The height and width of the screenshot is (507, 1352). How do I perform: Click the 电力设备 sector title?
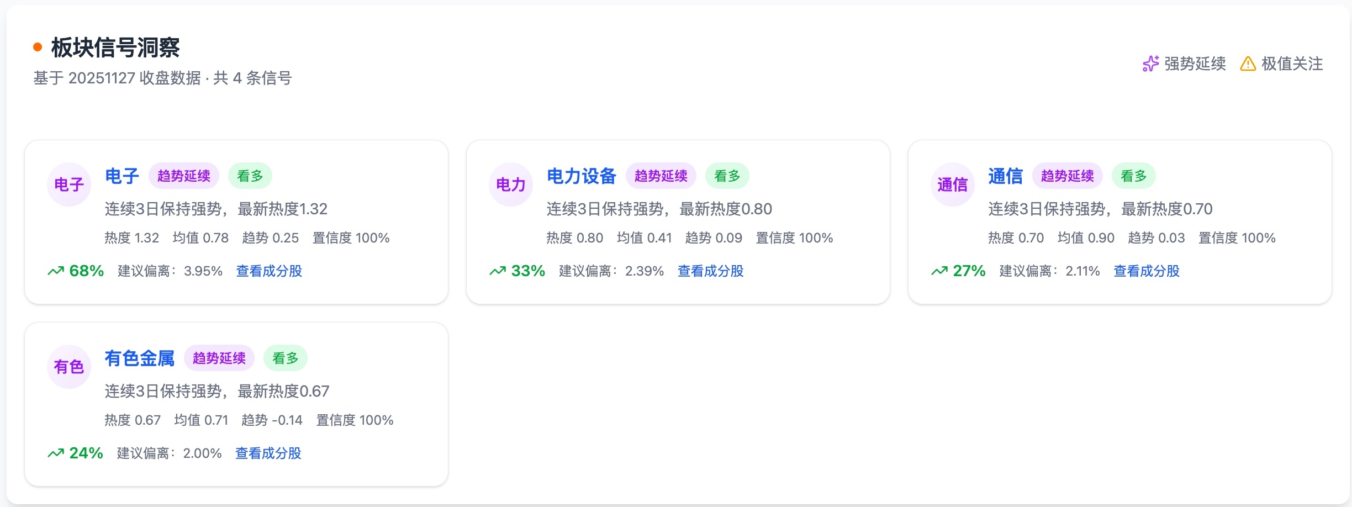(x=582, y=176)
